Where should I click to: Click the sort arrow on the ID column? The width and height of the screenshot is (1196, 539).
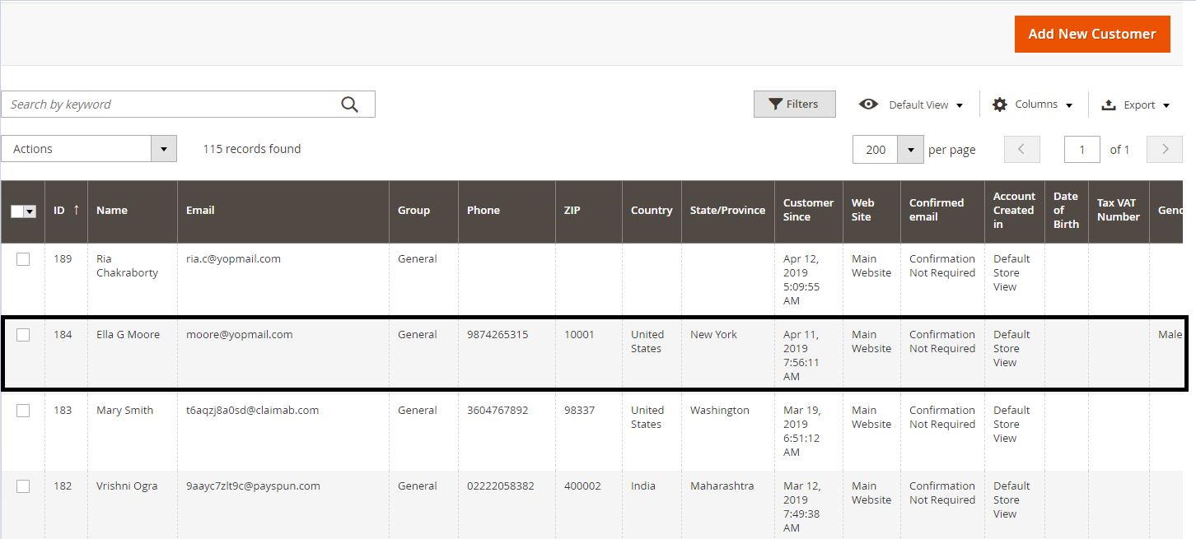(x=75, y=209)
